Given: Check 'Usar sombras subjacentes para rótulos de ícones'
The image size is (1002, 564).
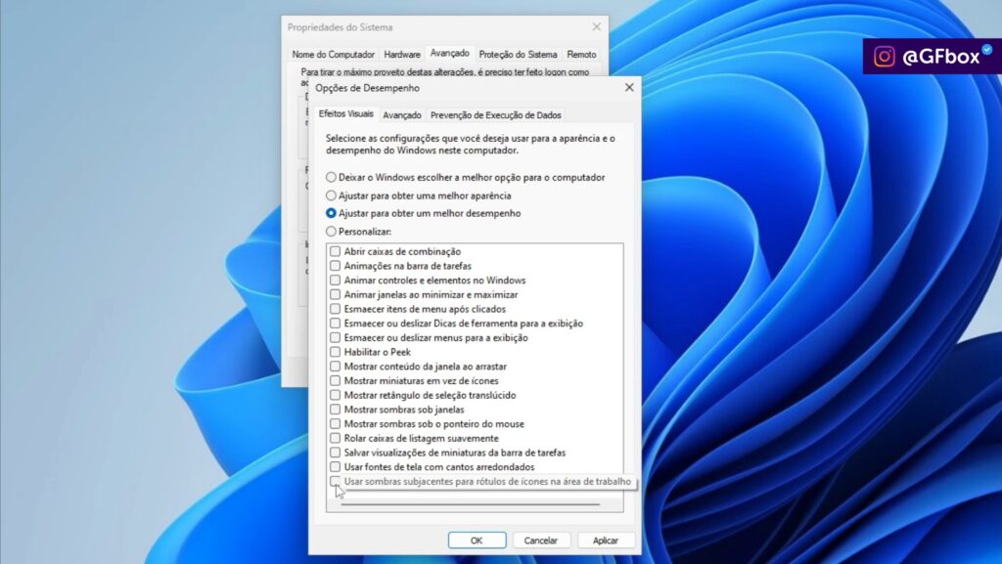Looking at the screenshot, I should [x=335, y=481].
